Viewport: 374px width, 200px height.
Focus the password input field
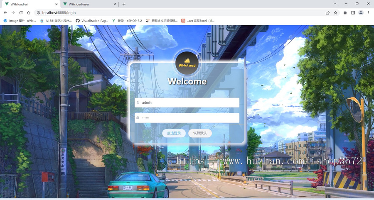click(x=187, y=118)
